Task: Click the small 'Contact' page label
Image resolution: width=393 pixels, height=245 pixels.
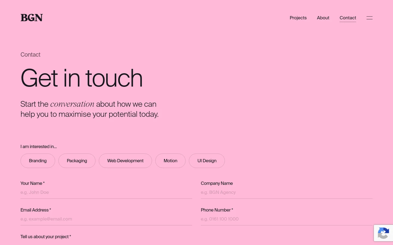Action: [x=30, y=54]
